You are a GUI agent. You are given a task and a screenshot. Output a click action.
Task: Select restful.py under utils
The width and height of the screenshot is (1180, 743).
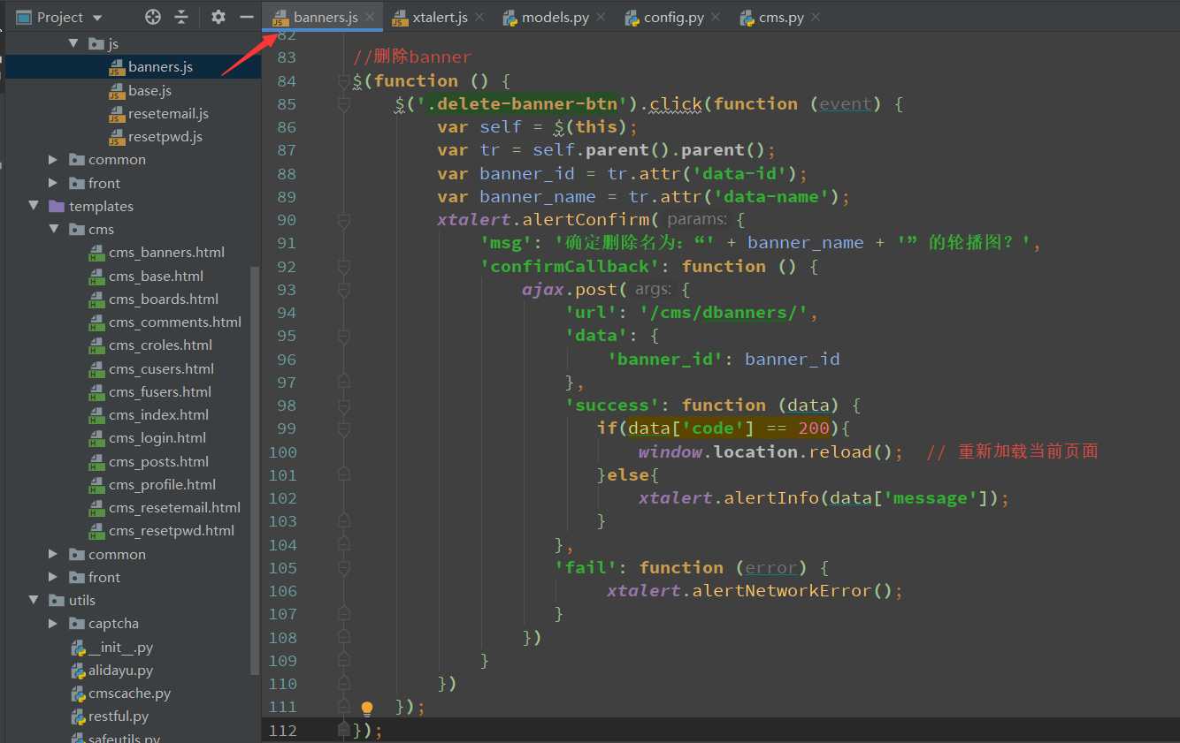click(x=119, y=716)
